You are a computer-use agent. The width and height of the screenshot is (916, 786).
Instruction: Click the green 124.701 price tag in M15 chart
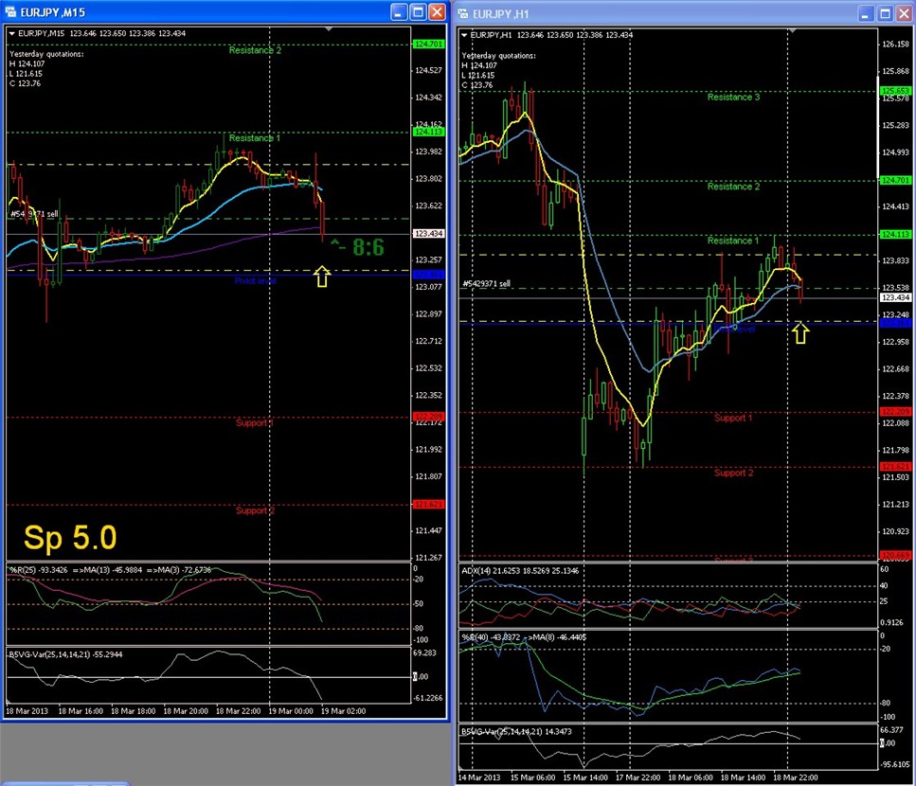point(429,45)
